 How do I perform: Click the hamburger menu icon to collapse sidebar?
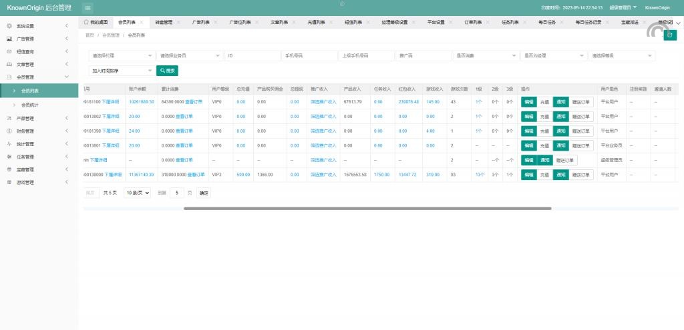click(x=88, y=7)
